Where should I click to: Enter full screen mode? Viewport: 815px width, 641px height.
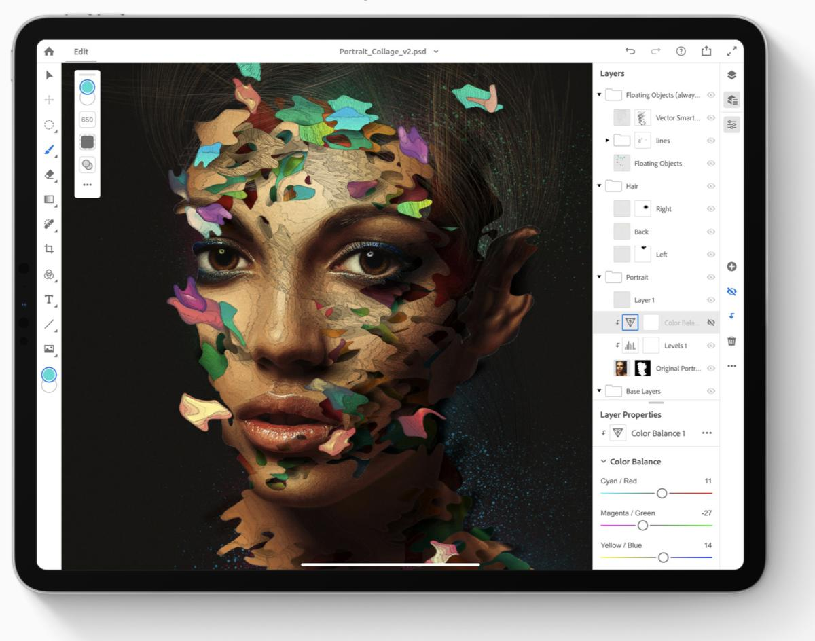[x=731, y=52]
